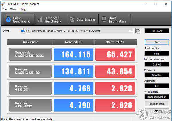Open the Help menu
This screenshot has height=121, width=172.
pyautogui.click(x=23, y=9)
